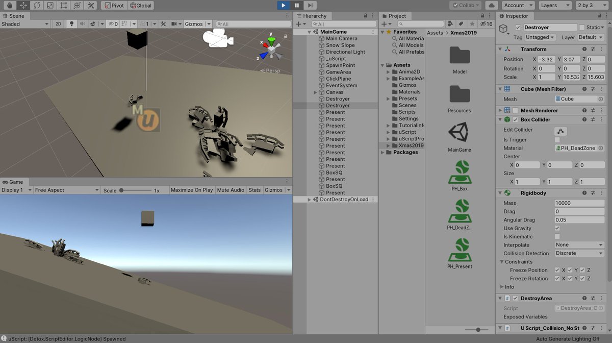Toggle the Static checkbox

coord(582,28)
